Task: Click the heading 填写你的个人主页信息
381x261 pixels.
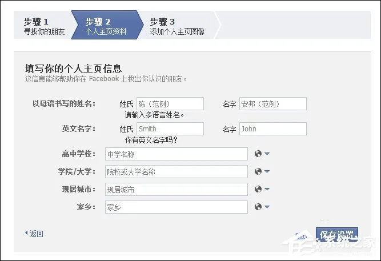Action: (73, 69)
